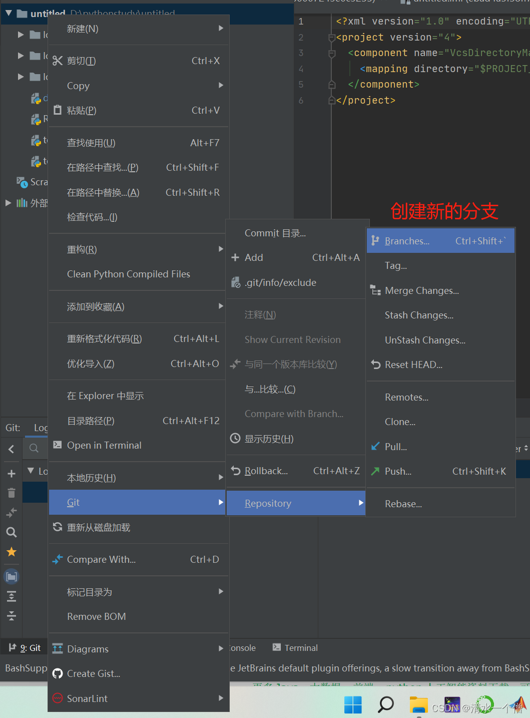Switch to the Terminal tab
530x718 pixels.
coord(301,647)
